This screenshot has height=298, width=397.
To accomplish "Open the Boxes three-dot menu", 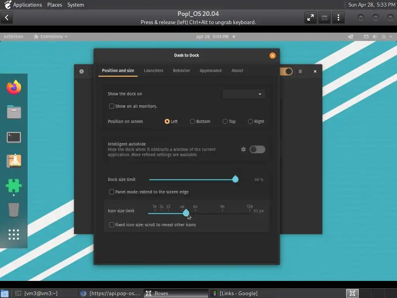I will (x=338, y=17).
